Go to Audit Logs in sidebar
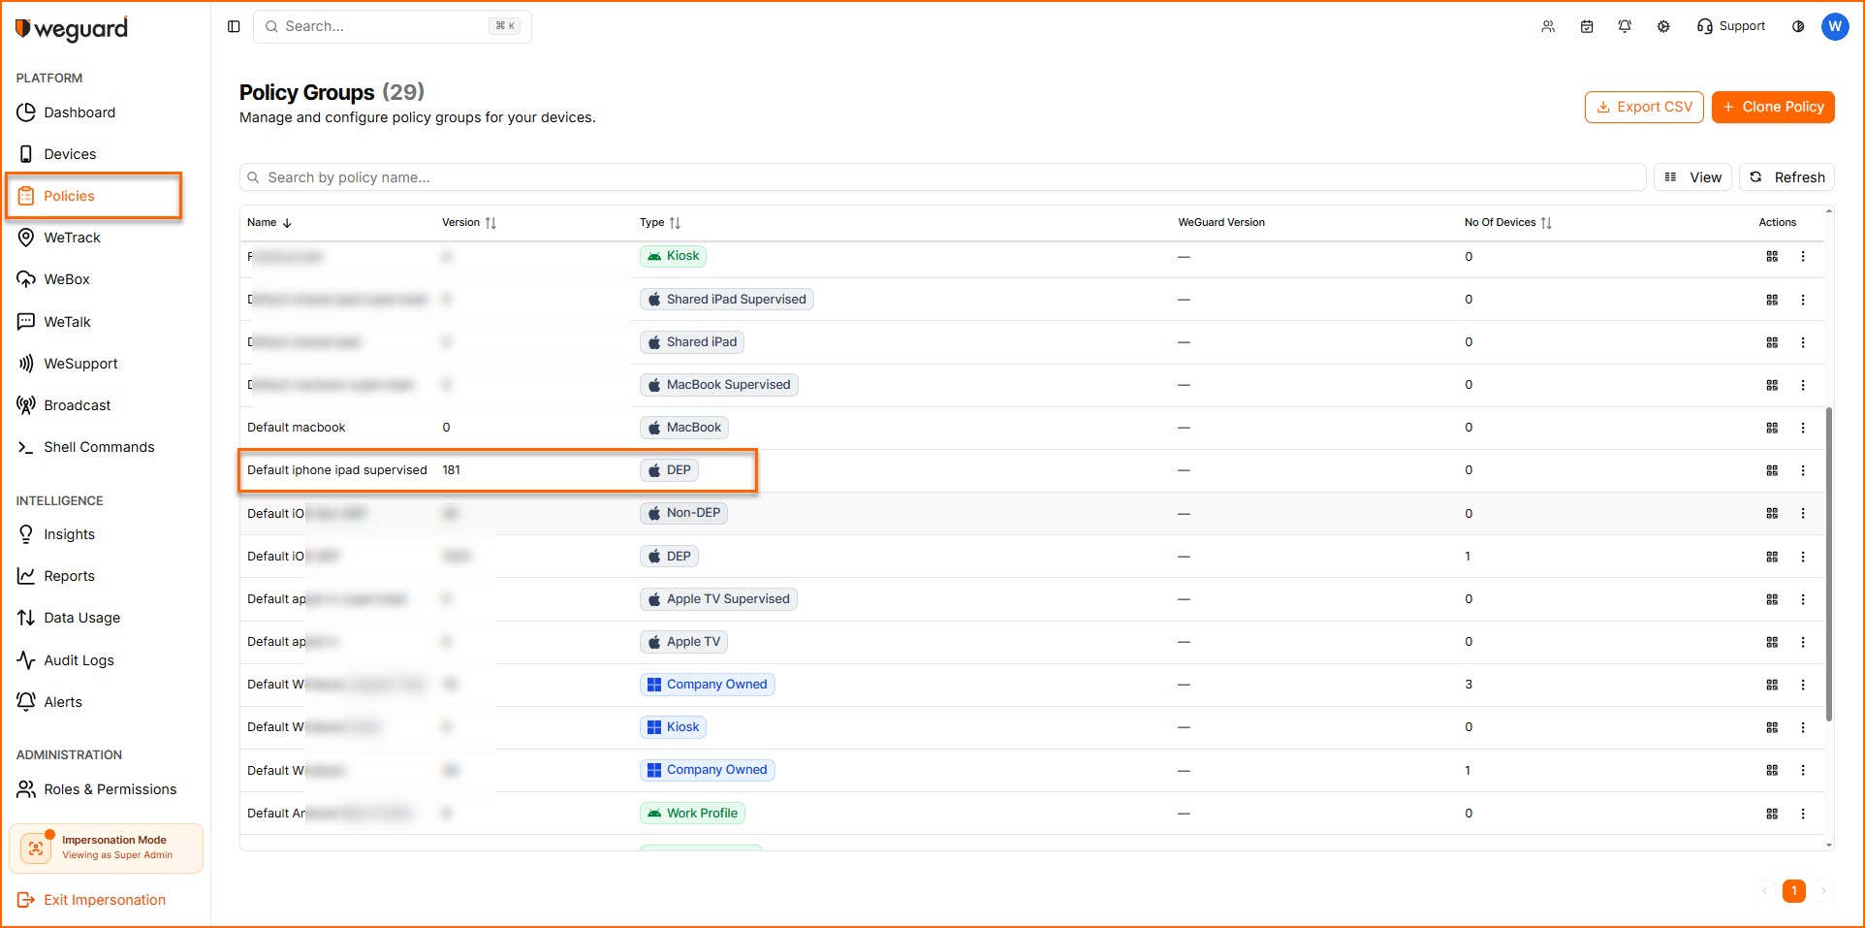The width and height of the screenshot is (1865, 928). (79, 660)
